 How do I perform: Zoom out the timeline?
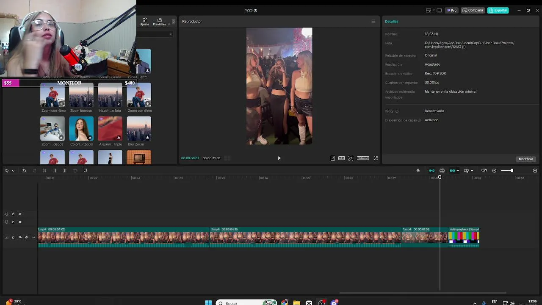tap(494, 171)
